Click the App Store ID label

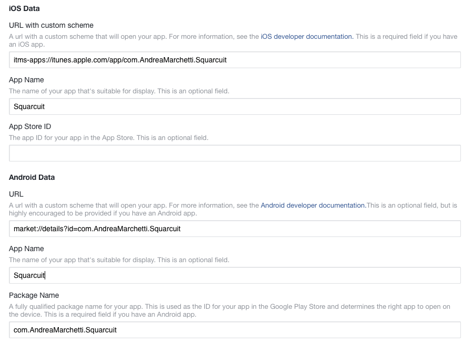coord(30,126)
